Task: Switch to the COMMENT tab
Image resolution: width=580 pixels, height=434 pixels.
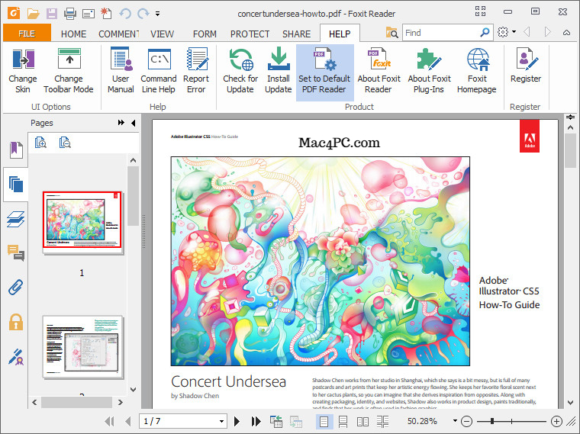Action: point(119,34)
